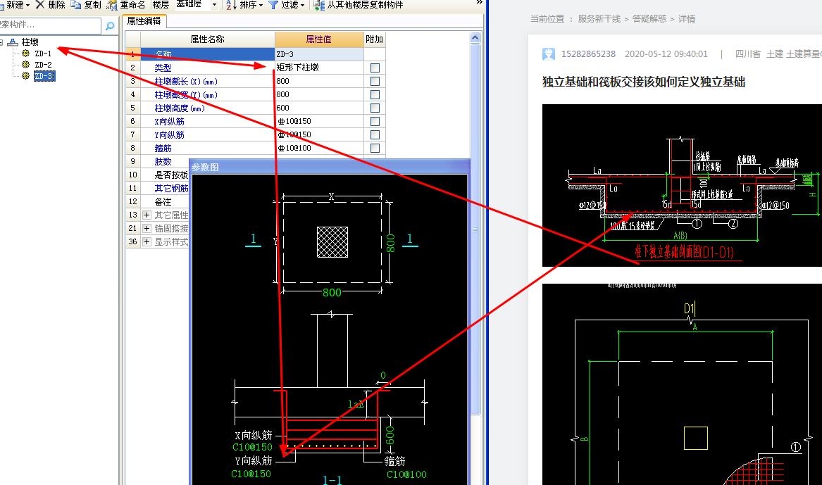Expand row 21 锚固搭接 group
This screenshot has width=822, height=485.
pyautogui.click(x=147, y=228)
